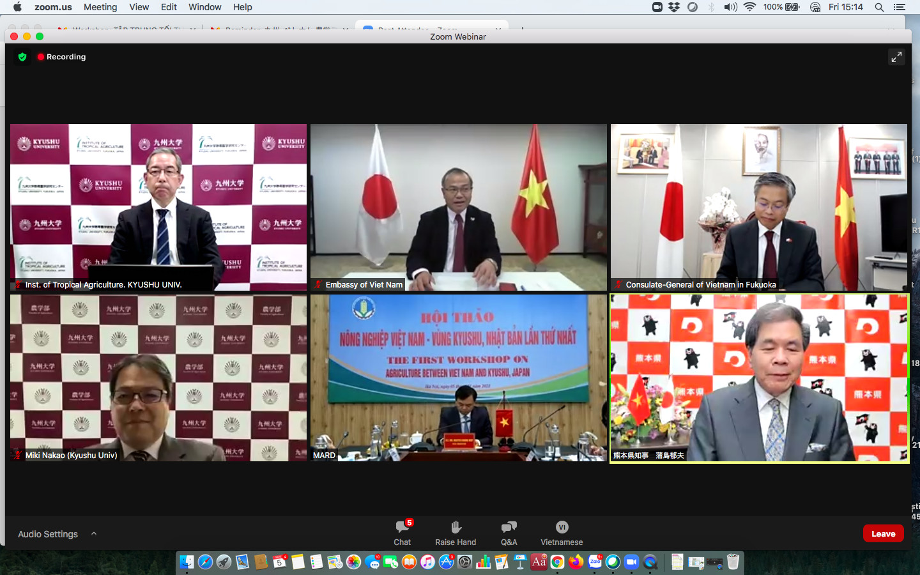The height and width of the screenshot is (575, 920).
Task: Select the Embassy of Viet Nam video tile
Action: (x=458, y=207)
